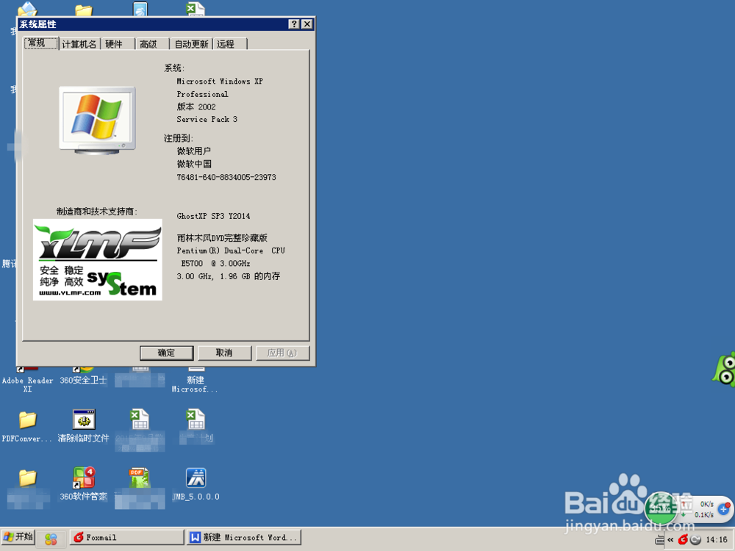Select the PDF picture file icon on desktop

click(x=140, y=478)
